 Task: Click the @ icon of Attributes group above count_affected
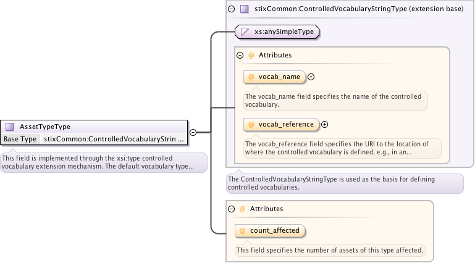(x=242, y=209)
